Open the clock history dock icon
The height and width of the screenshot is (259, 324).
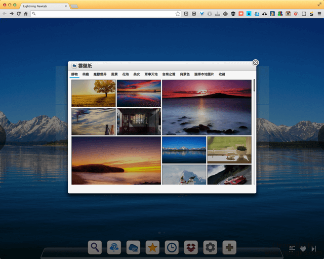click(x=172, y=247)
